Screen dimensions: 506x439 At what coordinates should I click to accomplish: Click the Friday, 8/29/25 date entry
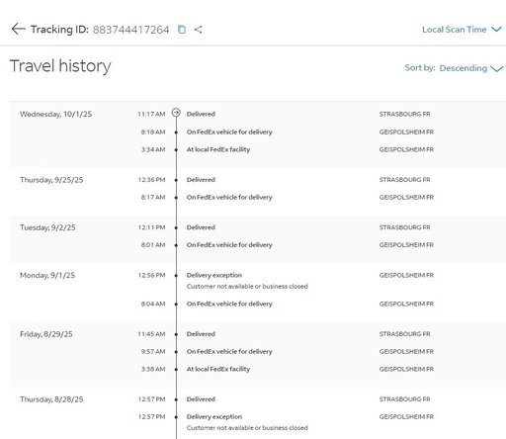46,334
